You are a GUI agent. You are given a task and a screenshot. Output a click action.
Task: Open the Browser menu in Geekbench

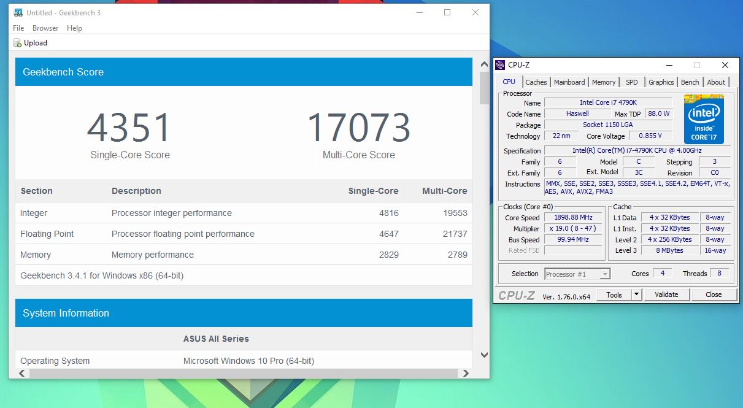pos(45,28)
